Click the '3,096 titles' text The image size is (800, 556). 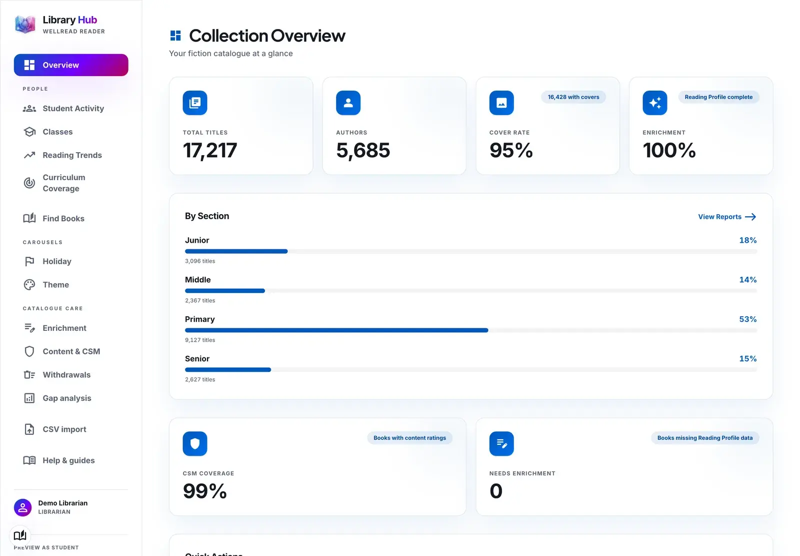point(200,261)
